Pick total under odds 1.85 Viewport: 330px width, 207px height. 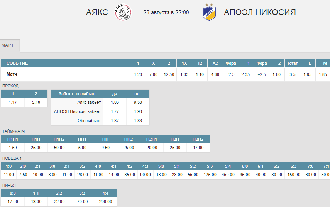[323, 74]
